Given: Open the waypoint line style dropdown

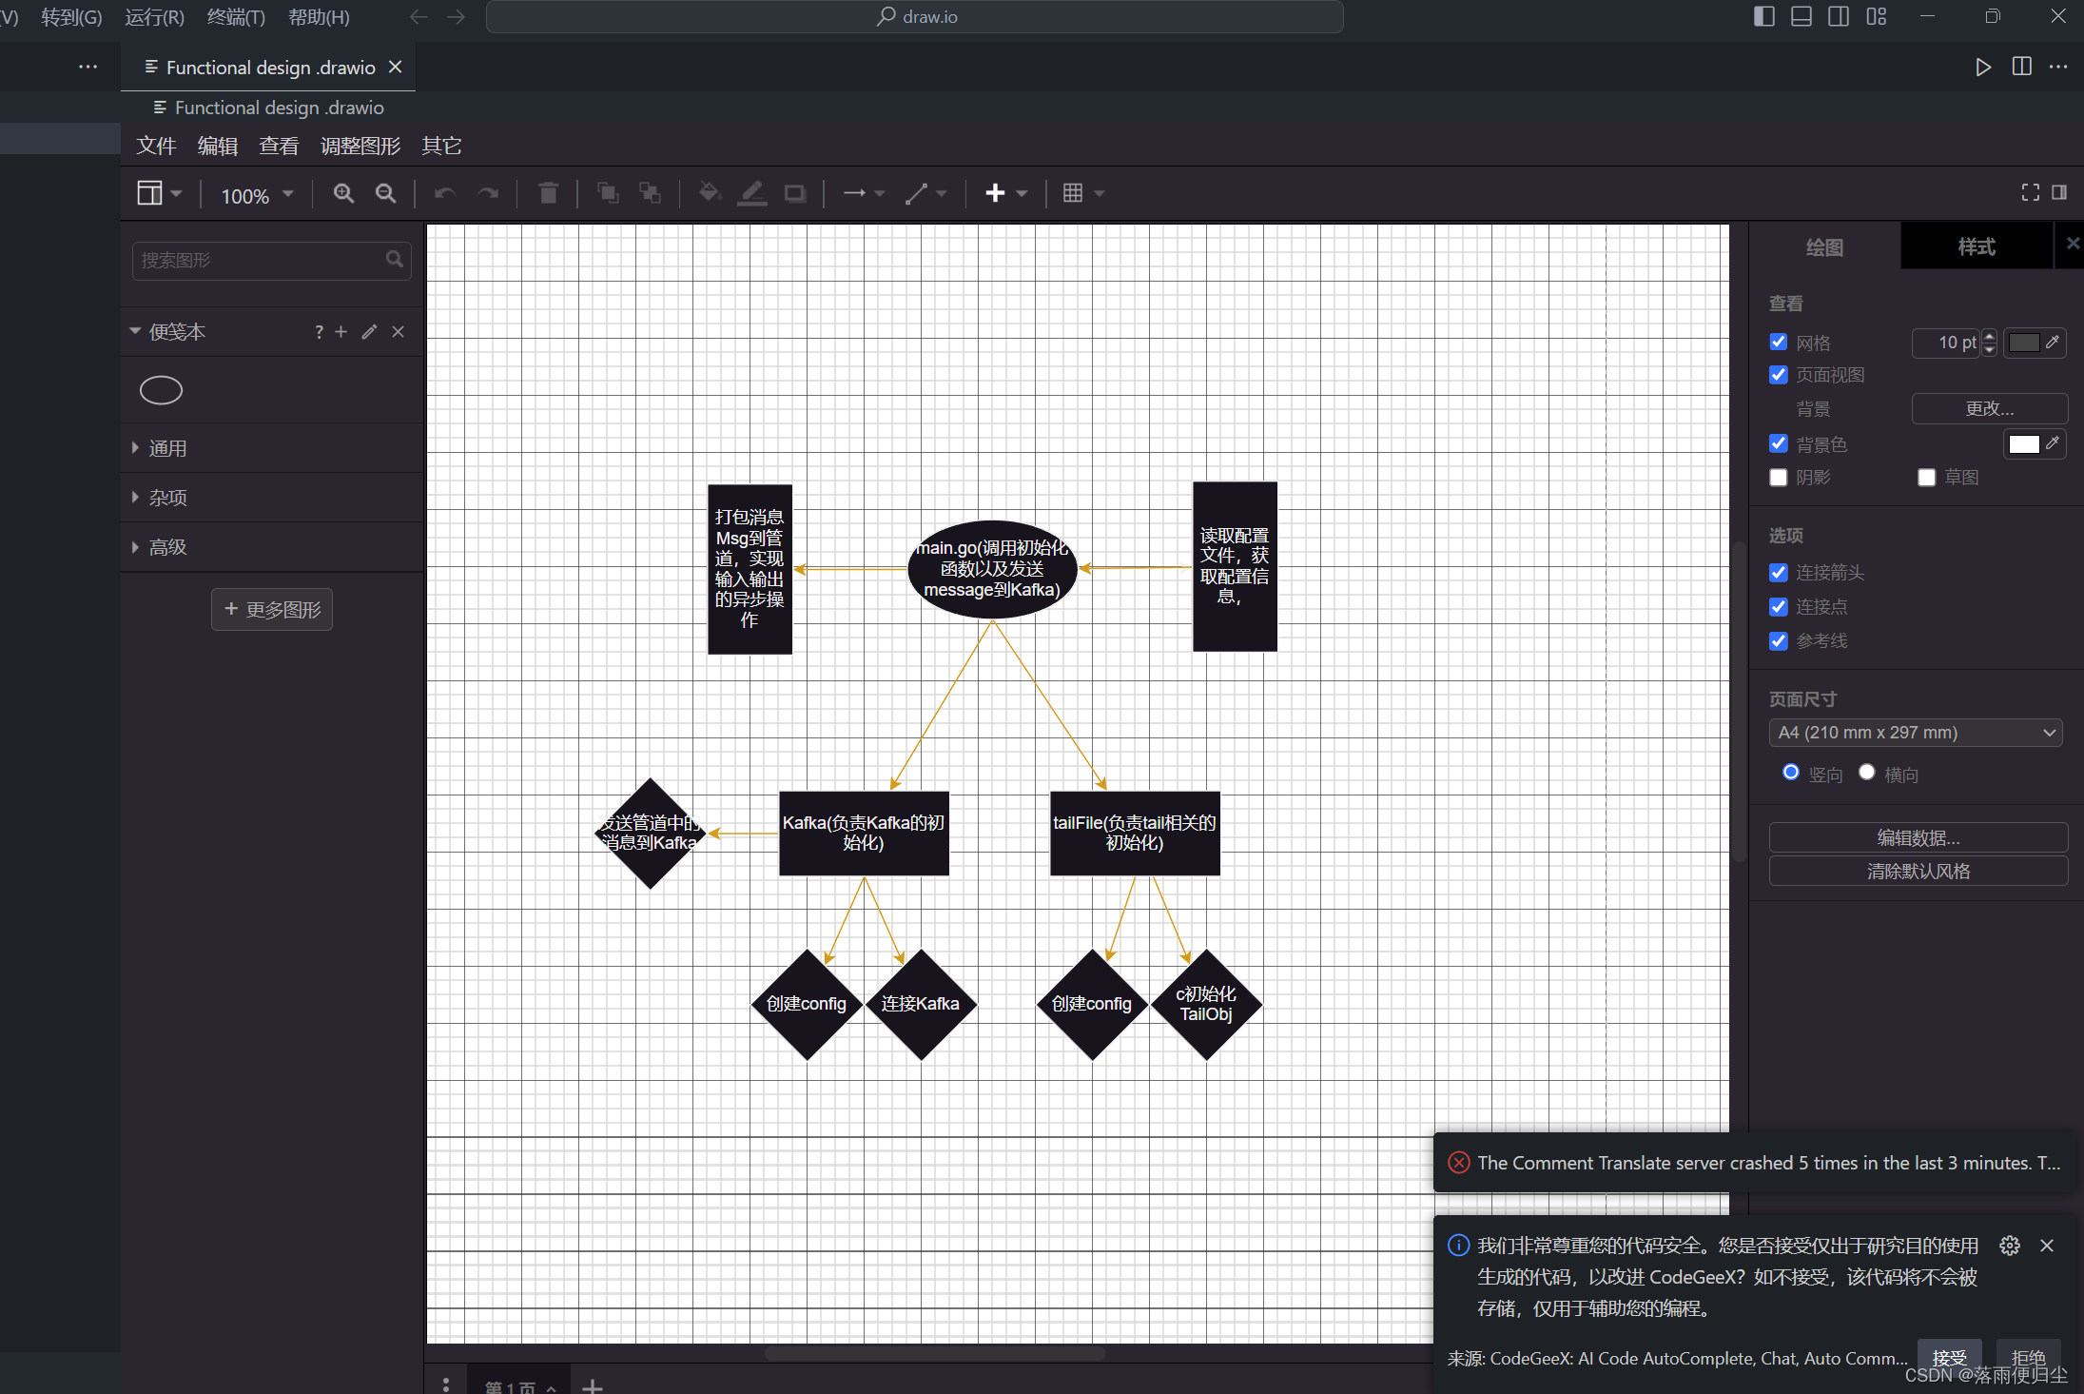Looking at the screenshot, I should coord(925,194).
